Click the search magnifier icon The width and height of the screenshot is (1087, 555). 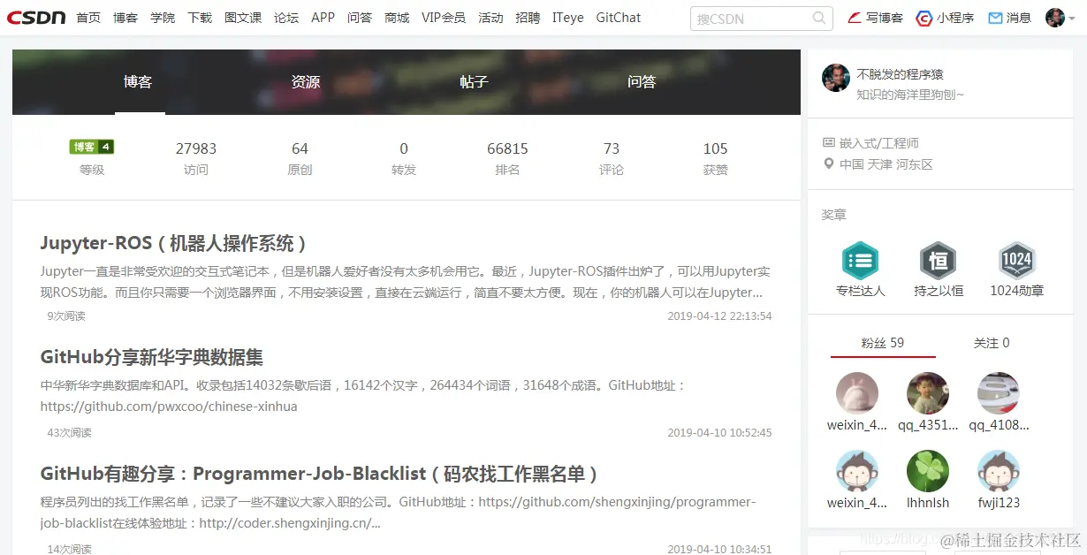819,18
